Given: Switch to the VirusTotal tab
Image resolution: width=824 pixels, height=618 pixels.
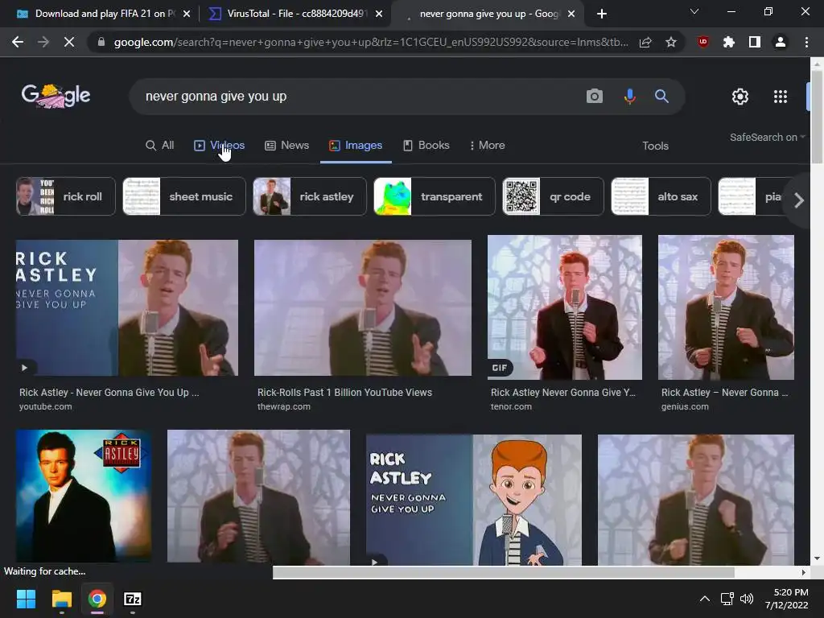Looking at the screenshot, I should (x=295, y=14).
